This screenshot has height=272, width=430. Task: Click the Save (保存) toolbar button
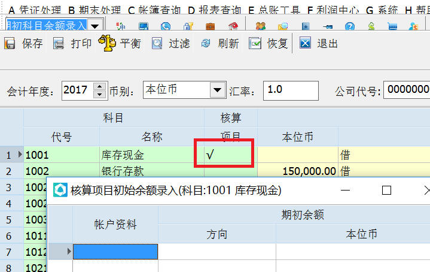click(23, 43)
